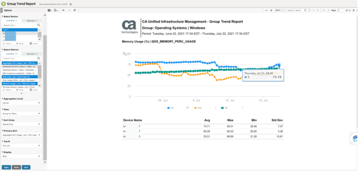The height and width of the screenshot is (171, 358).
Task: Click the orange series legend marker
Action: (x=195, y=108)
